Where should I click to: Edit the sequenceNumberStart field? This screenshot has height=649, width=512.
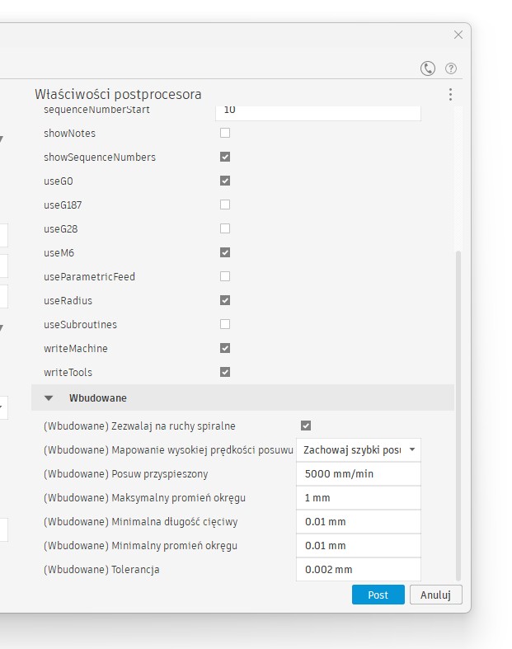318,113
